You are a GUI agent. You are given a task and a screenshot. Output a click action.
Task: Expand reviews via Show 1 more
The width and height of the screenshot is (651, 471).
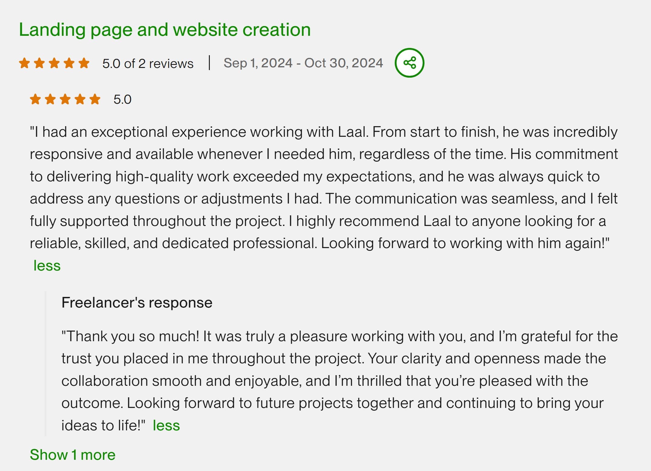[73, 455]
